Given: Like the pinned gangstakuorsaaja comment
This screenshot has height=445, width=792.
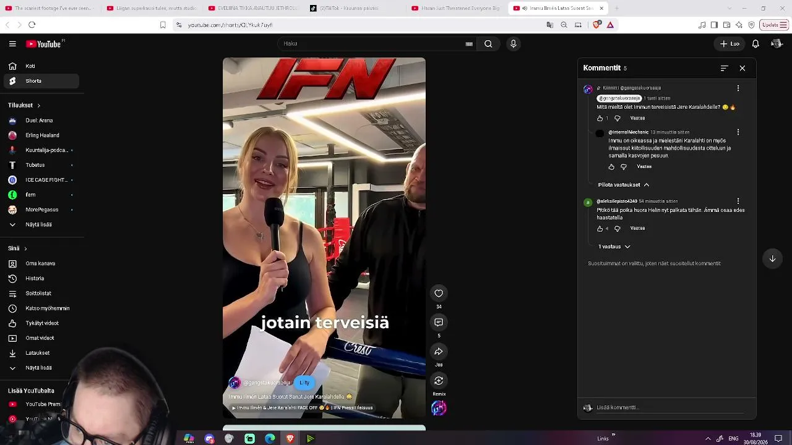Looking at the screenshot, I should 600,118.
